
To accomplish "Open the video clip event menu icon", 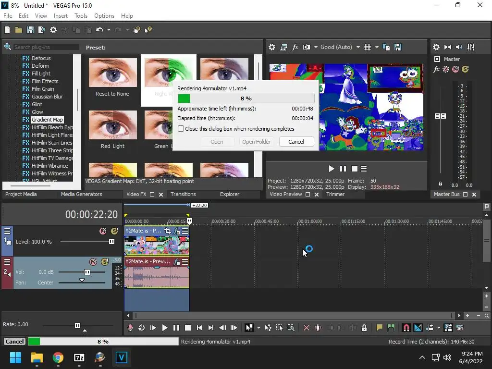I will coord(185,231).
